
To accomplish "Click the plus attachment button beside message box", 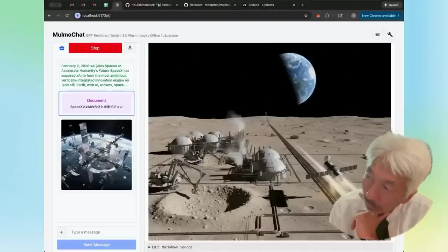I will click(x=61, y=232).
